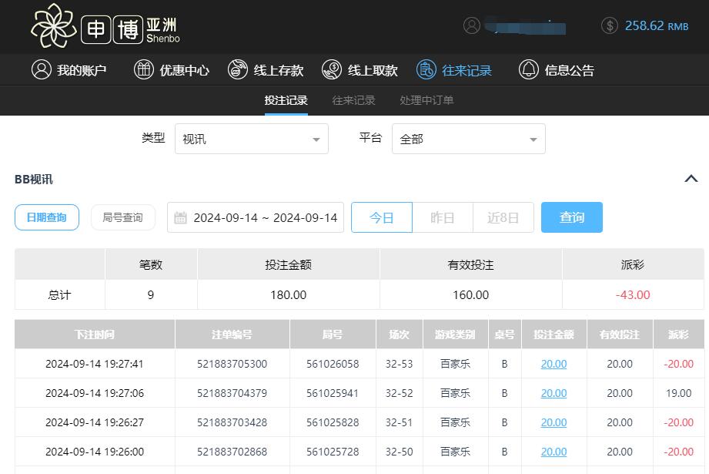Viewport: 709px width, 474px height.
Task: Switch to 局号查询 search mode
Action: (x=122, y=217)
